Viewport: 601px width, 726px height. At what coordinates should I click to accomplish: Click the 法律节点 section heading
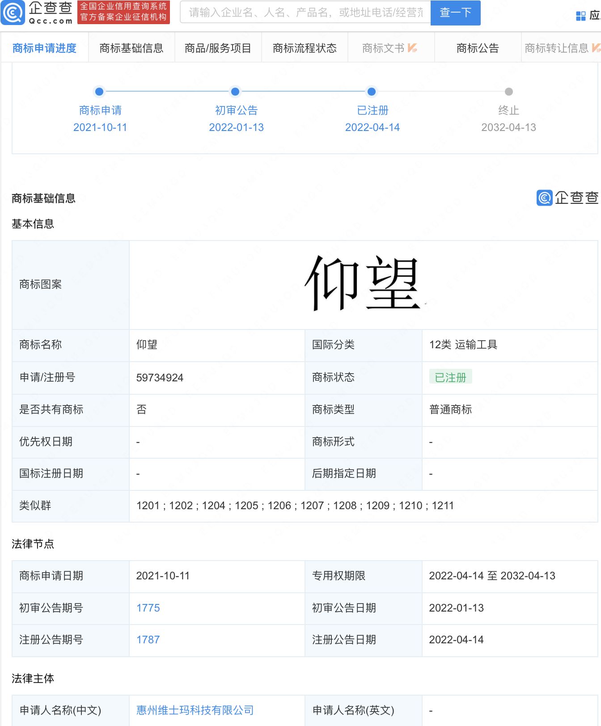[33, 544]
